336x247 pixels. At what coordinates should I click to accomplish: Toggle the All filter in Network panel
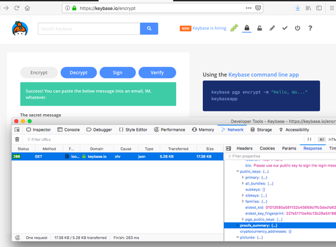(x=322, y=140)
